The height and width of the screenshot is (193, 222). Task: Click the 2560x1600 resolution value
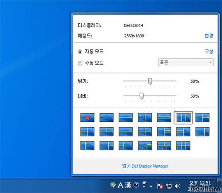pos(134,36)
